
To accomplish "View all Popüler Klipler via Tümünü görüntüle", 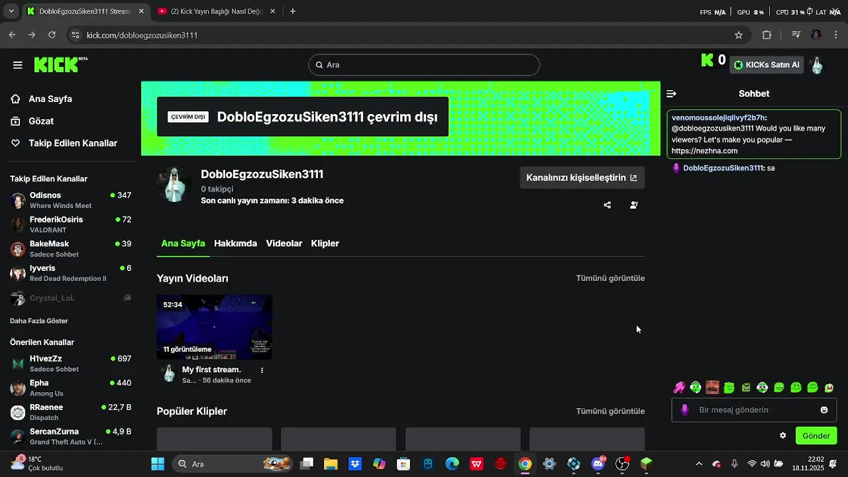I will [x=610, y=411].
